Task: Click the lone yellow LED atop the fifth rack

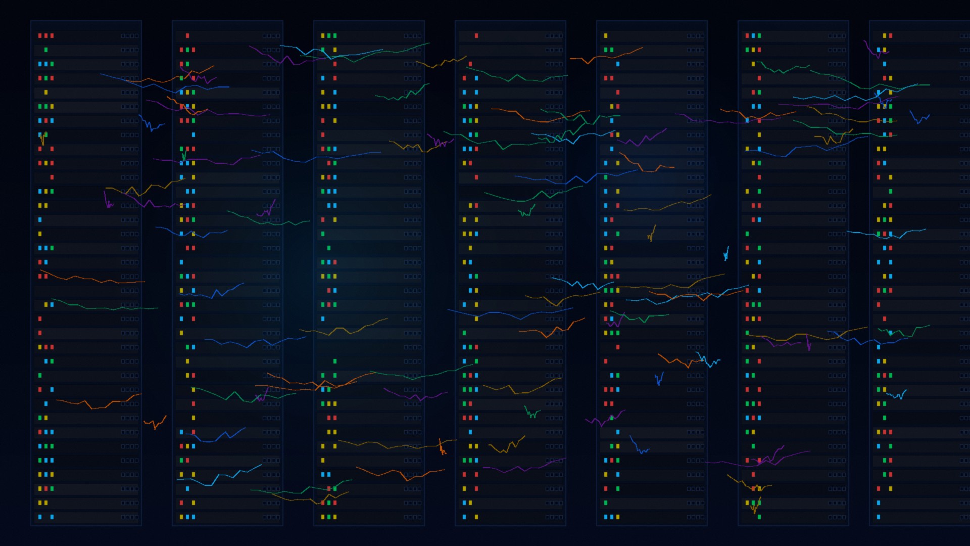Action: coord(606,36)
